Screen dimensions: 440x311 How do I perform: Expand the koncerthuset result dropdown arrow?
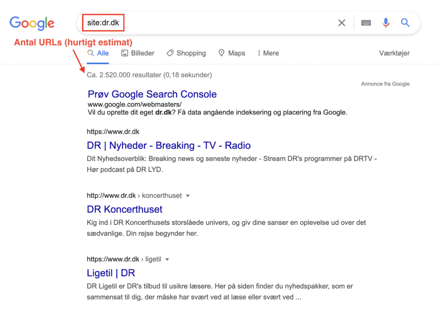pos(188,196)
